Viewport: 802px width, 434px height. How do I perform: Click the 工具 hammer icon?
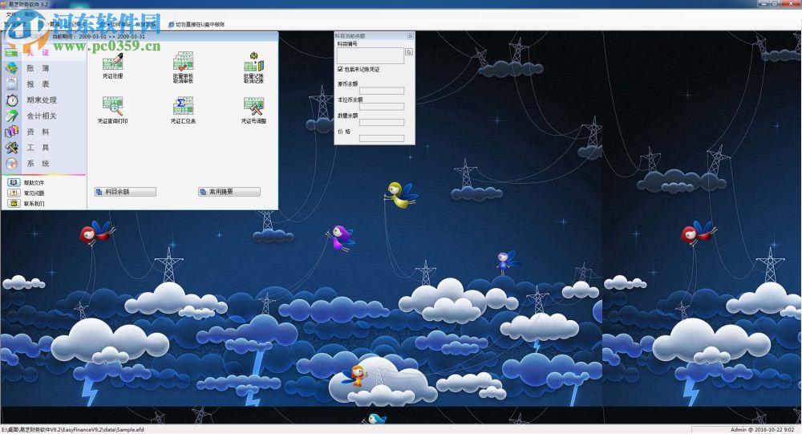12,148
